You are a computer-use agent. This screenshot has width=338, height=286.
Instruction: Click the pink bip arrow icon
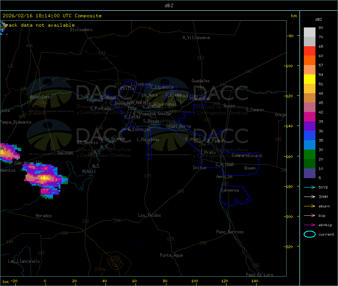309,215
